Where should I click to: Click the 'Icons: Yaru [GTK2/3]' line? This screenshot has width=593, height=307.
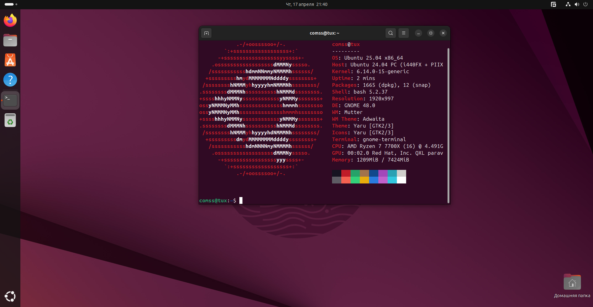pos(363,132)
